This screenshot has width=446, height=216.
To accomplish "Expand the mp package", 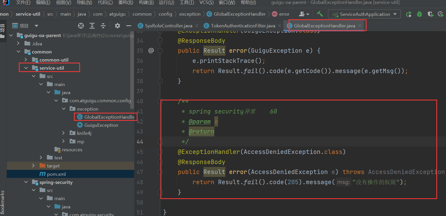I will pyautogui.click(x=64, y=141).
